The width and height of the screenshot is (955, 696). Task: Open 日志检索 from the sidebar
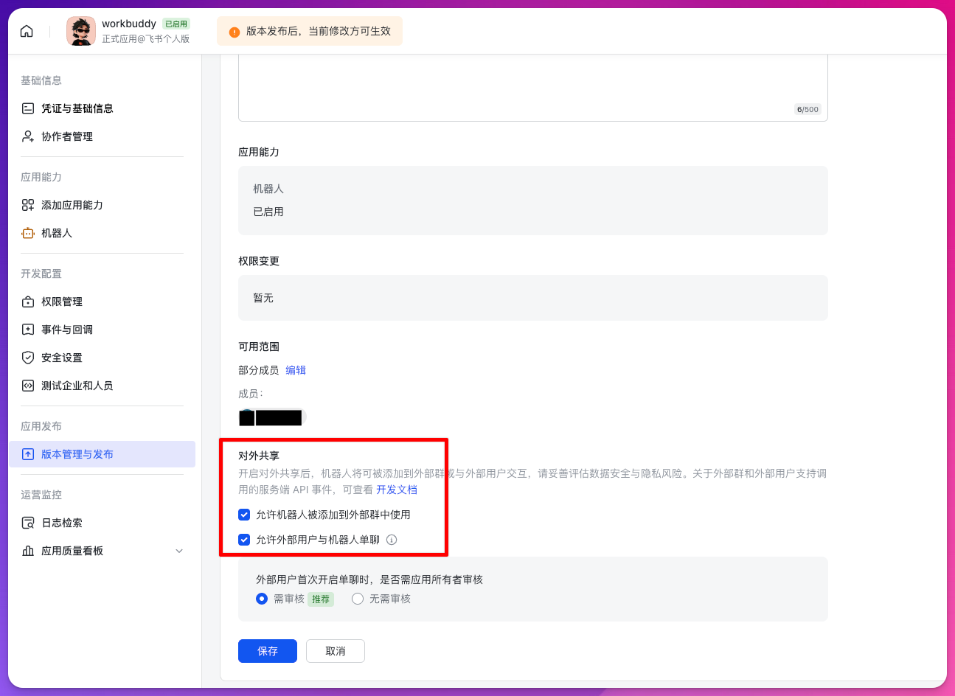(x=102, y=523)
